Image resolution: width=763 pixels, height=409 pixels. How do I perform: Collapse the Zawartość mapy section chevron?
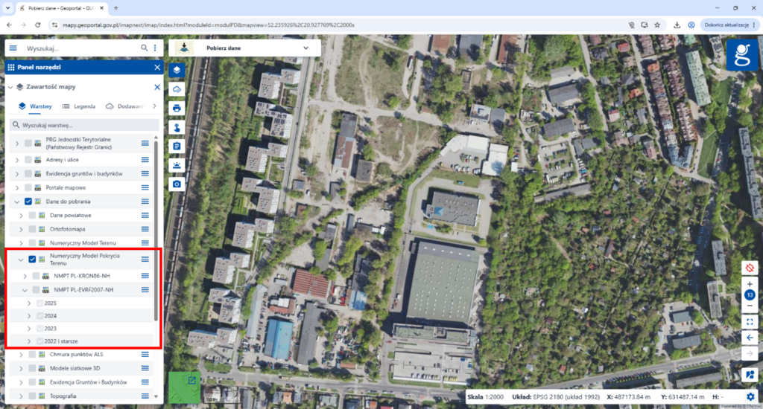pos(10,87)
